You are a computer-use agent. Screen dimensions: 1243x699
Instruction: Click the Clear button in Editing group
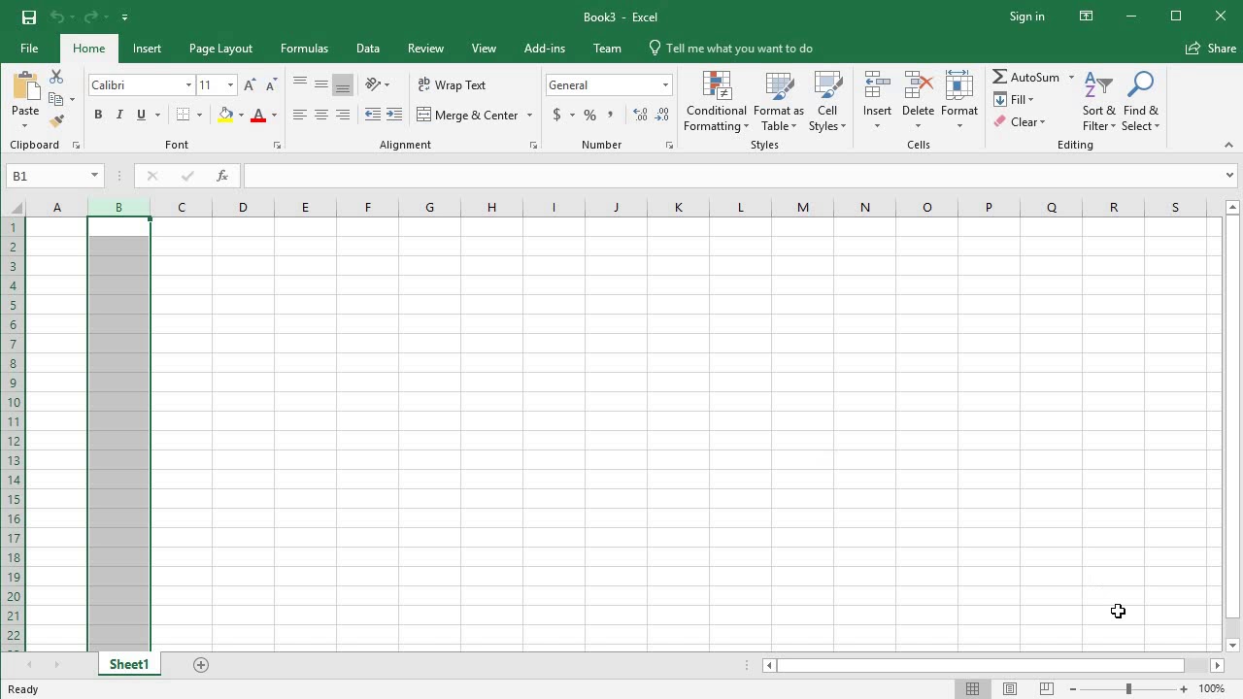click(x=1019, y=121)
